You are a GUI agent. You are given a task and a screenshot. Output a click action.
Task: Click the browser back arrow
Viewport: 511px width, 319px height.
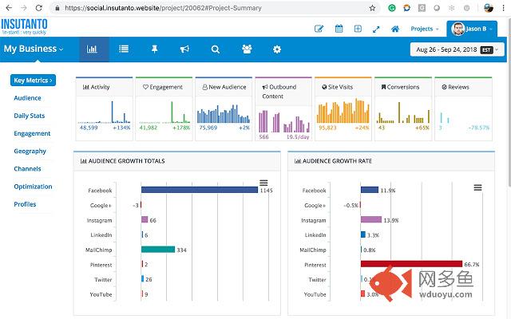coord(9,8)
